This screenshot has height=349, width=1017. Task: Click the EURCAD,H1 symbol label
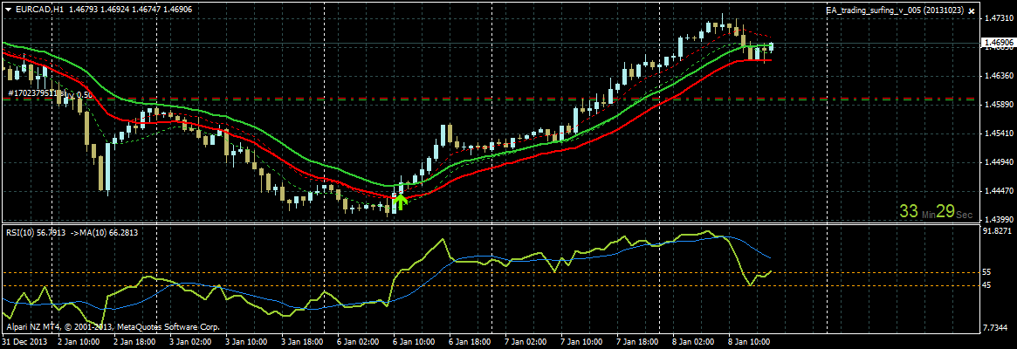tap(39, 10)
